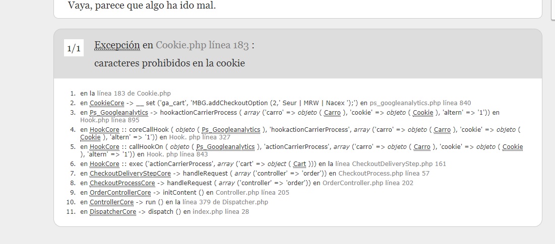This screenshot has width=555, height=244.
Task: Open 'OrderController.php línea 202' file link
Action: tap(368, 183)
